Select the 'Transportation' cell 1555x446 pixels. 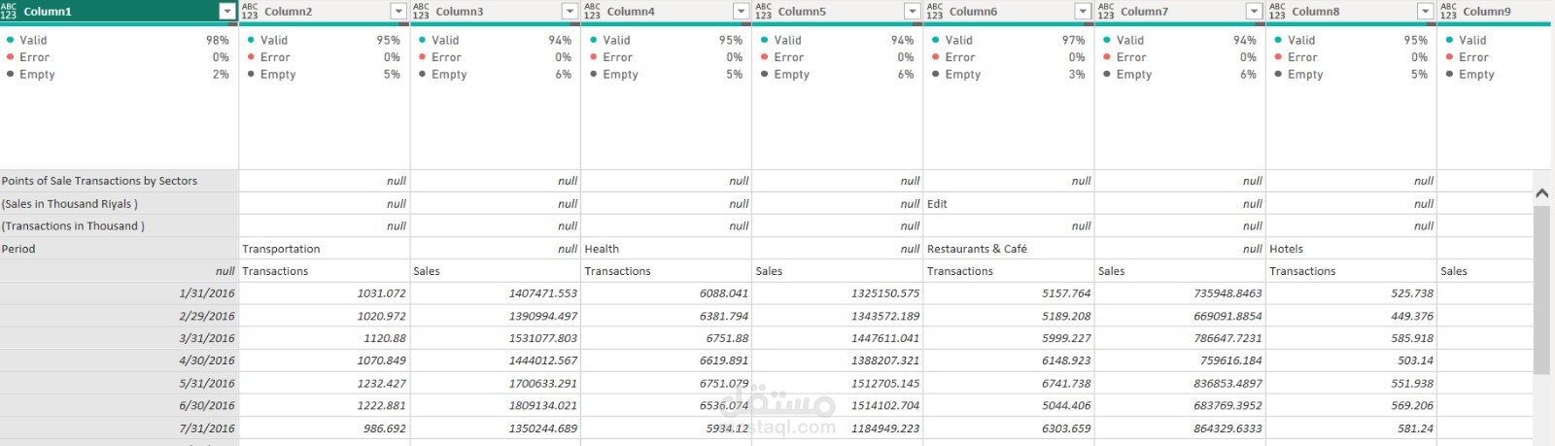325,249
